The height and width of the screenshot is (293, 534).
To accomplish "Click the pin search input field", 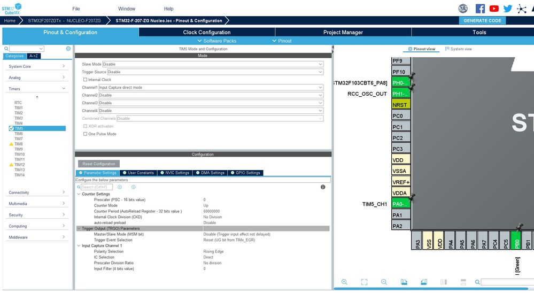I will coord(507,282).
